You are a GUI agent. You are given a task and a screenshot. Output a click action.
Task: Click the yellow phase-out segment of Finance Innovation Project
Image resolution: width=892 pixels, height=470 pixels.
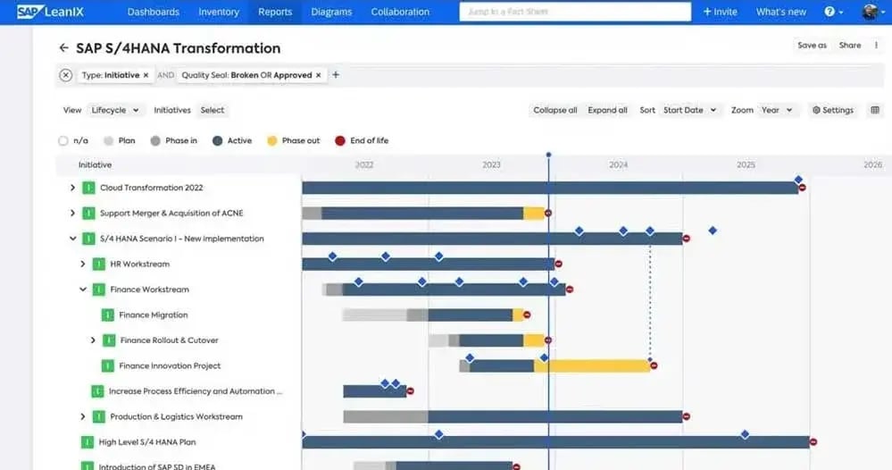click(x=592, y=365)
